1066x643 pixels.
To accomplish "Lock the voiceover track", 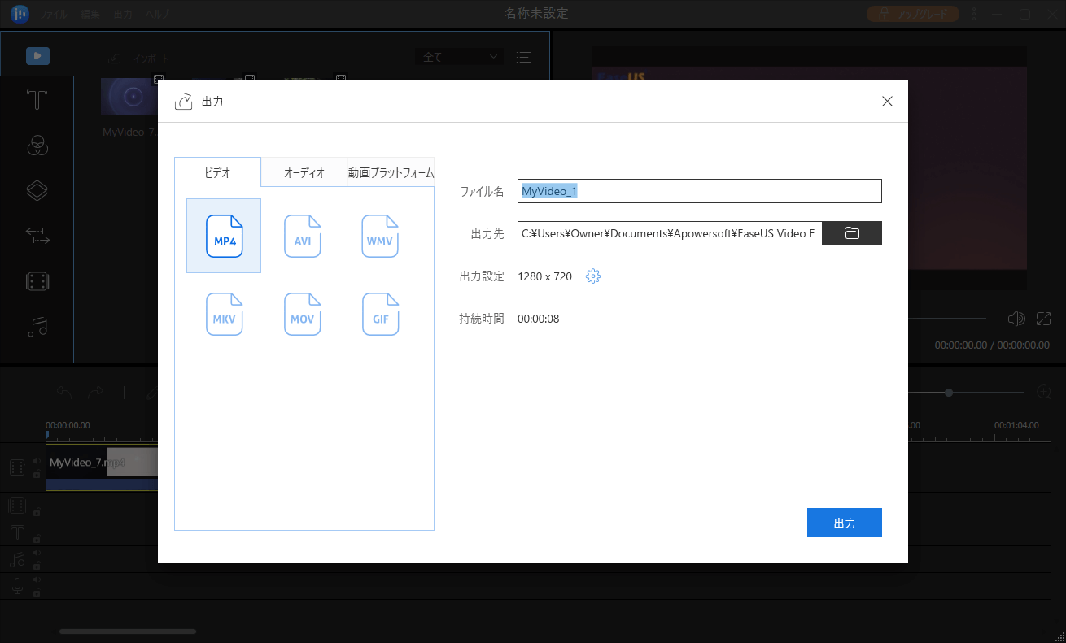I will click(x=37, y=593).
